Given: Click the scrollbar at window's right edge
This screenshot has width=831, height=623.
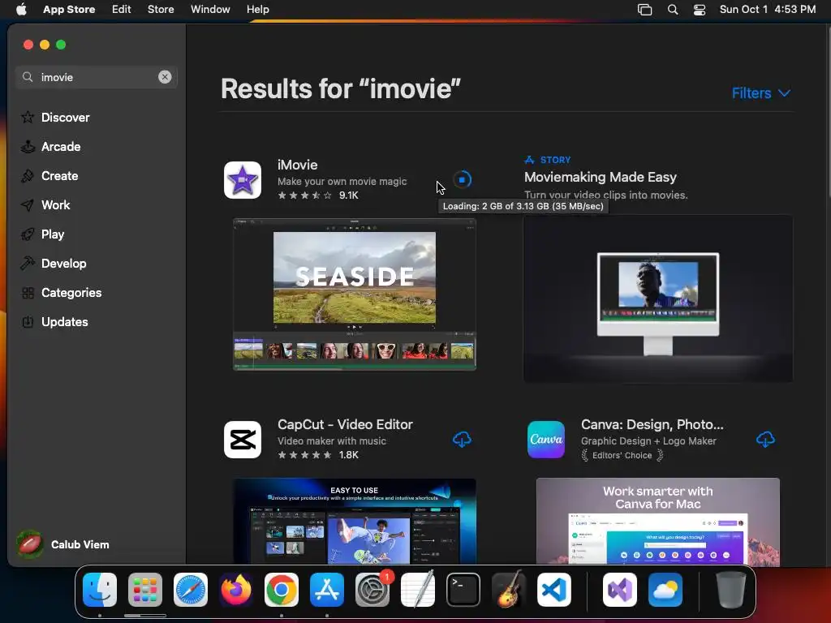Looking at the screenshot, I should click(x=828, y=111).
